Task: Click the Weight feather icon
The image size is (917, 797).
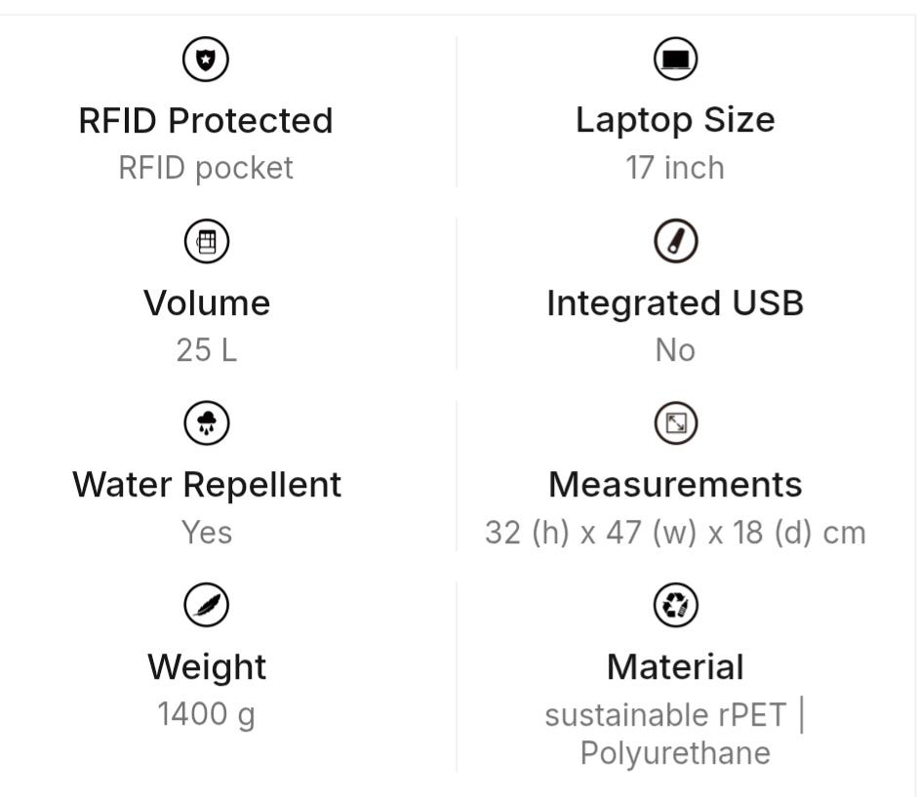Action: [x=206, y=605]
